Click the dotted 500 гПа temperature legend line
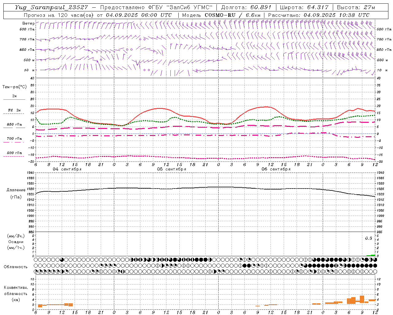This screenshot has height=315, width=393. [x=14, y=156]
